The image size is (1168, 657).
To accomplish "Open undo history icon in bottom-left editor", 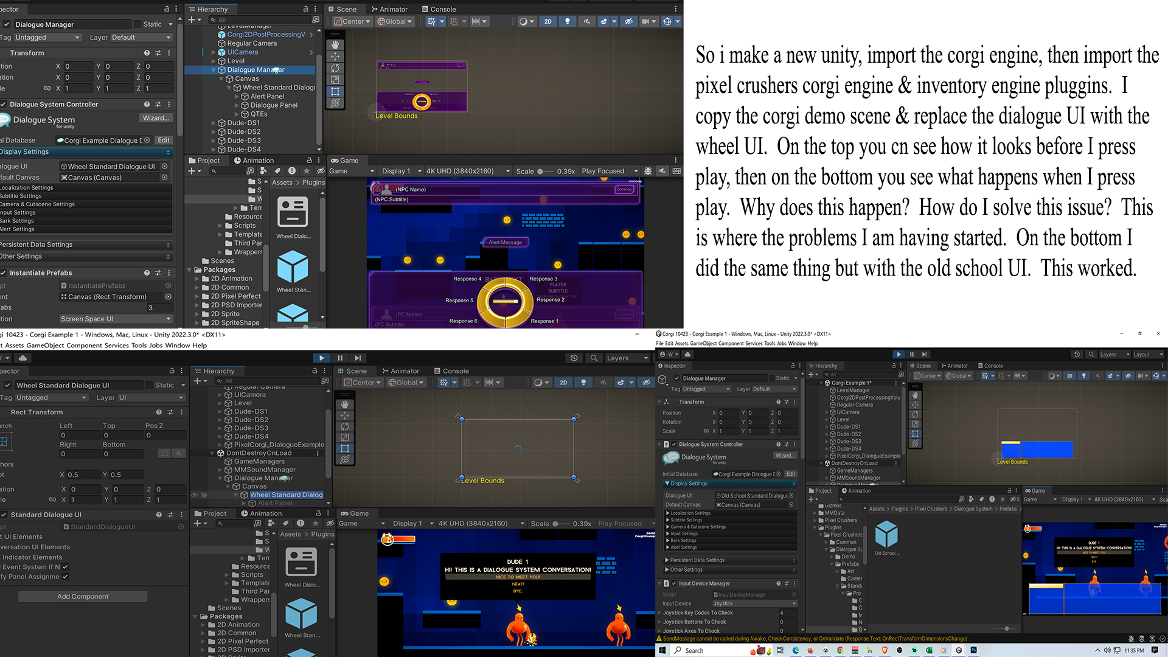I will pos(574,358).
